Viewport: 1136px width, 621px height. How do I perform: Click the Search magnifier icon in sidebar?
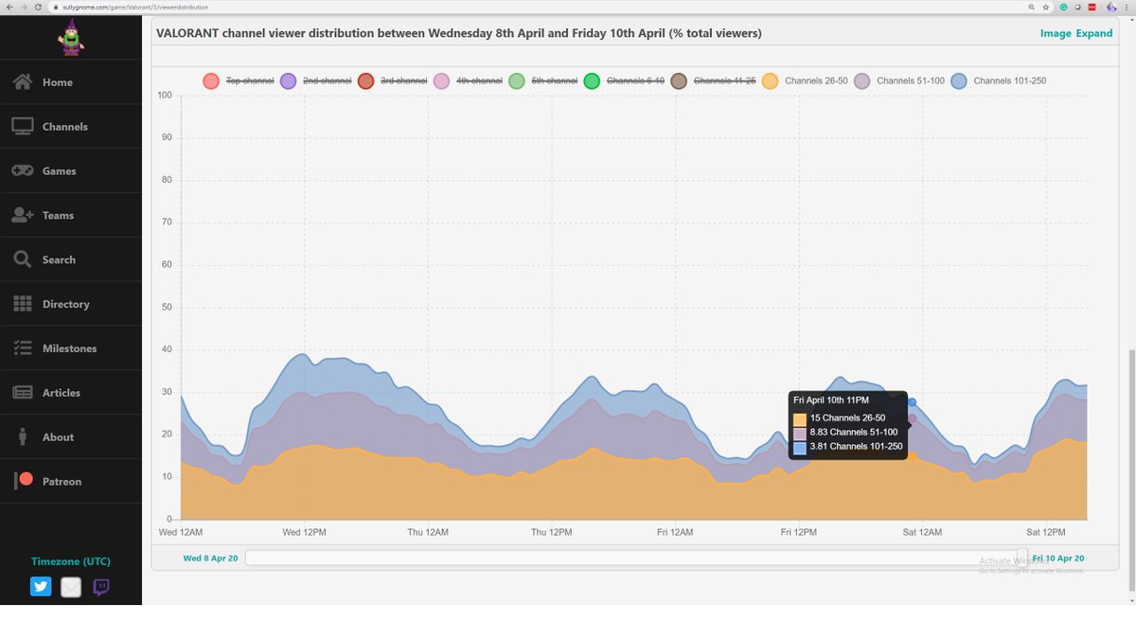pos(23,259)
